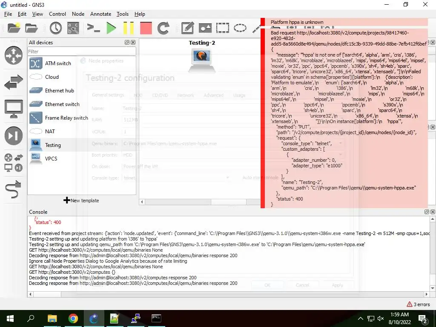Select Frame Relay switch device
The width and height of the screenshot is (436, 327).
point(82,118)
